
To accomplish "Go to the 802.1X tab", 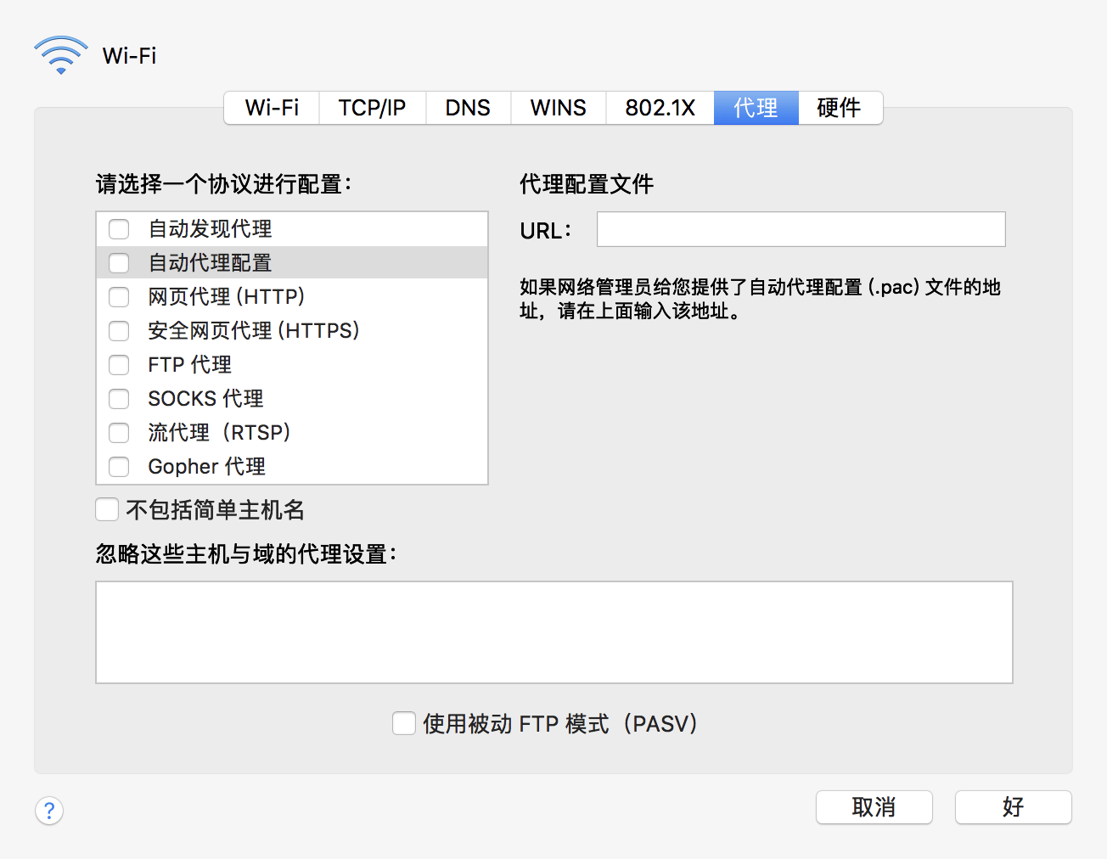I will (x=660, y=108).
